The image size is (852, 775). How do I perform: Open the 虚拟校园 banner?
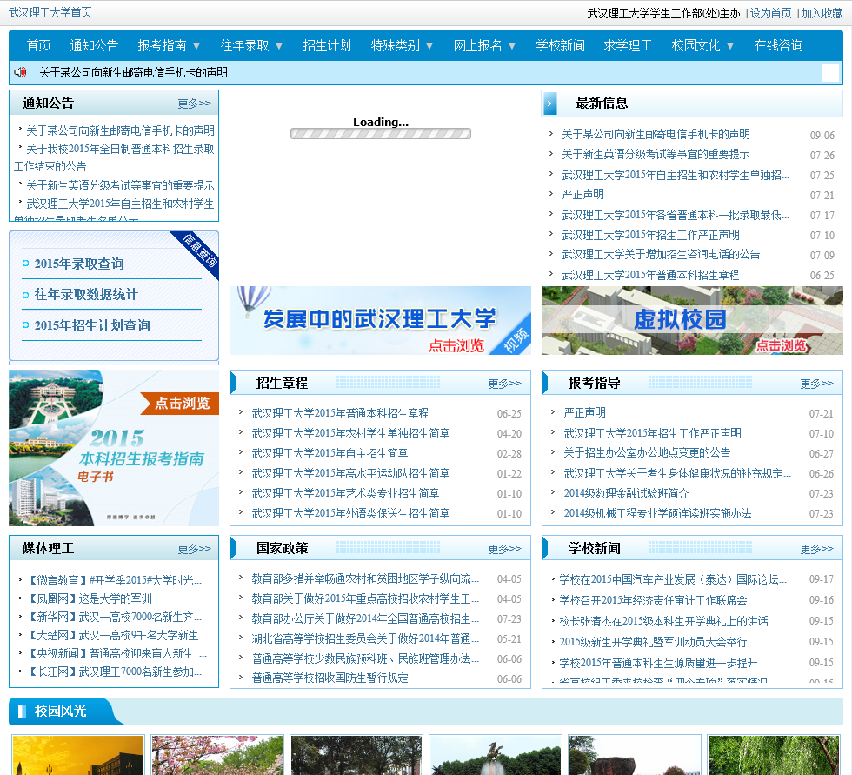pyautogui.click(x=692, y=321)
